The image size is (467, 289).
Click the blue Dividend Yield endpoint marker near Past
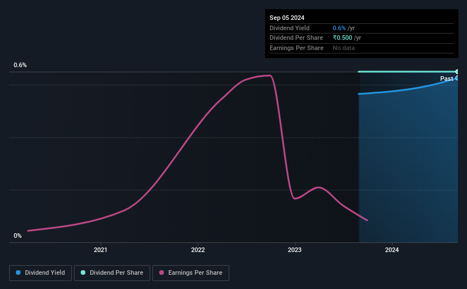[457, 78]
